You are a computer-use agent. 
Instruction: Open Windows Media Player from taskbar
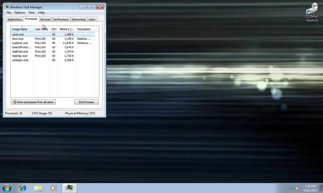tap(53, 188)
